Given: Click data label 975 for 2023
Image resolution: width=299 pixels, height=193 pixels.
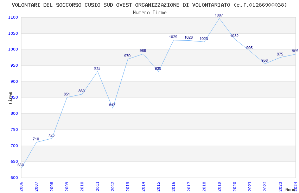Looking at the screenshot, I should tap(280, 54).
